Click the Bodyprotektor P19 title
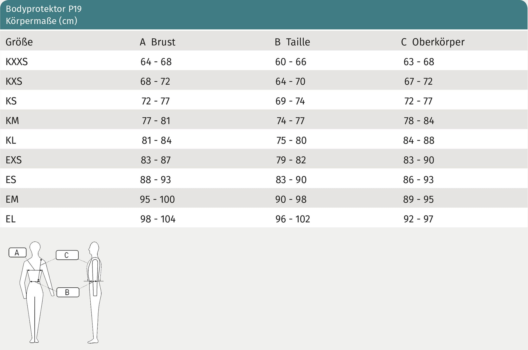Viewport: 528px width, 350px height. tap(44, 9)
